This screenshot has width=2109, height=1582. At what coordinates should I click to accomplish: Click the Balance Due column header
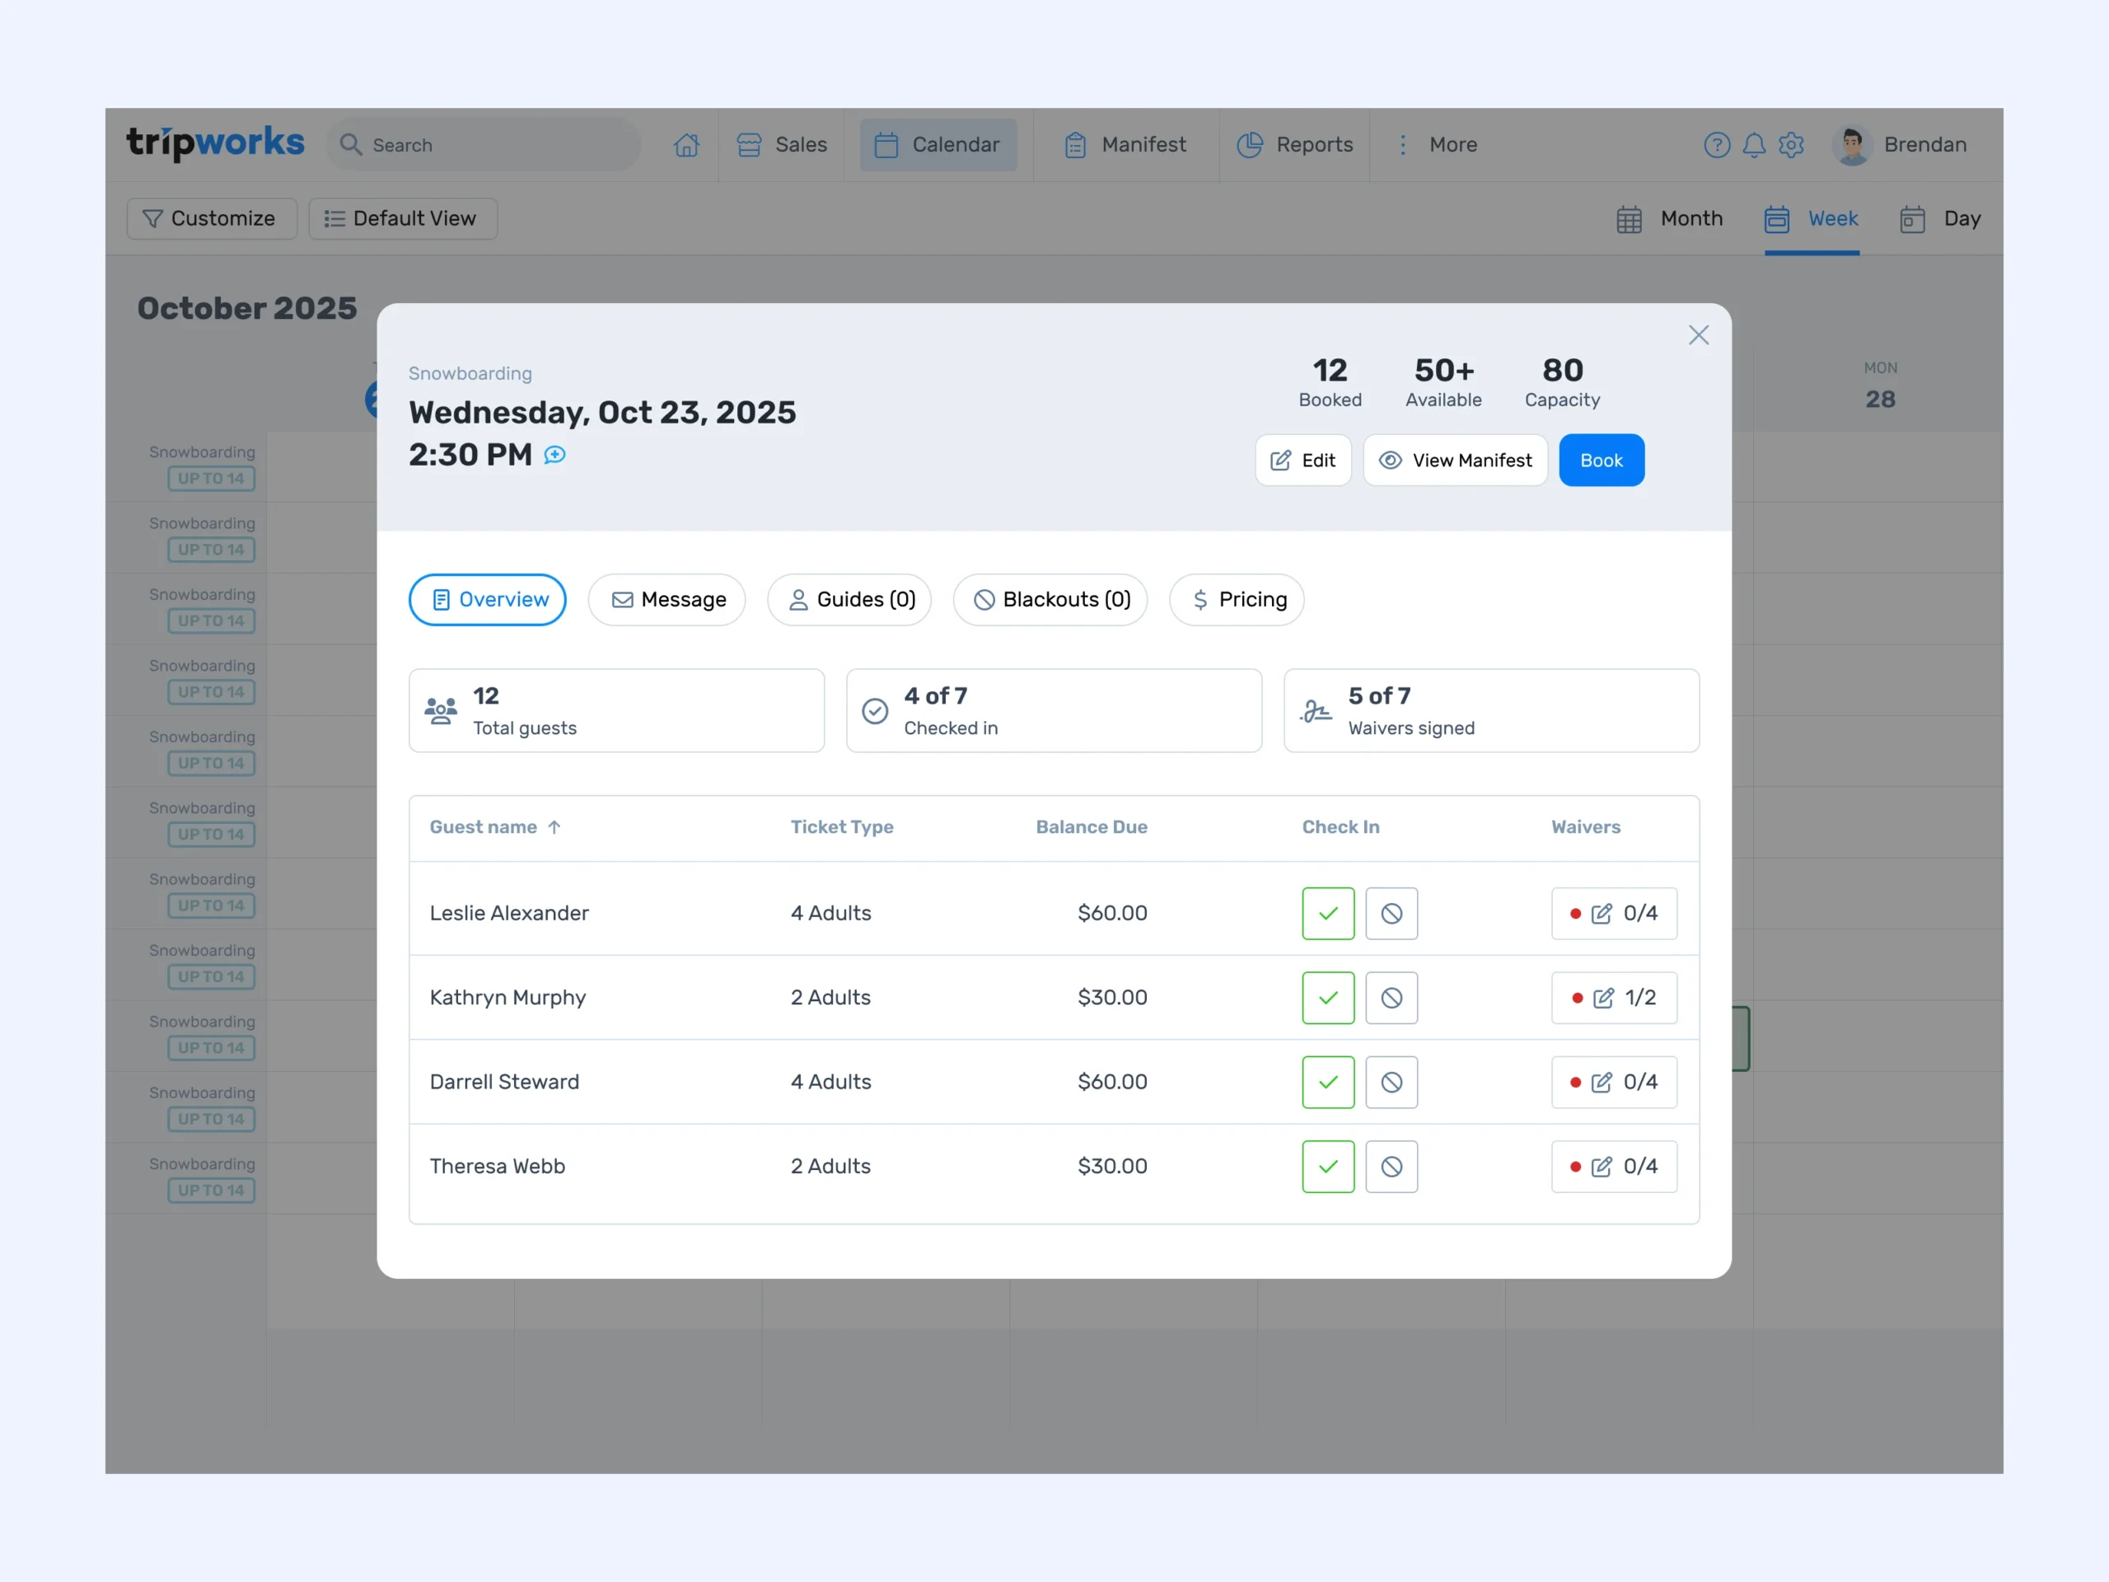click(1092, 826)
